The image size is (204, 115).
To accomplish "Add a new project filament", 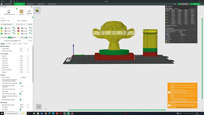I will pos(25,24).
